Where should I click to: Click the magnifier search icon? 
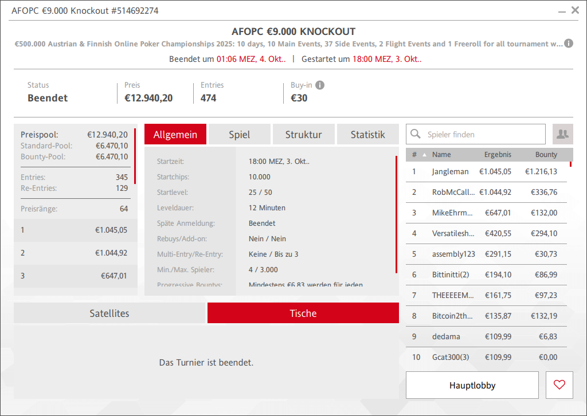[416, 135]
